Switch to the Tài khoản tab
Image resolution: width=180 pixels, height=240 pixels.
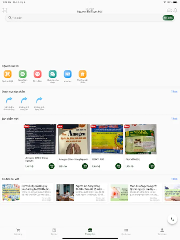tap(162, 231)
